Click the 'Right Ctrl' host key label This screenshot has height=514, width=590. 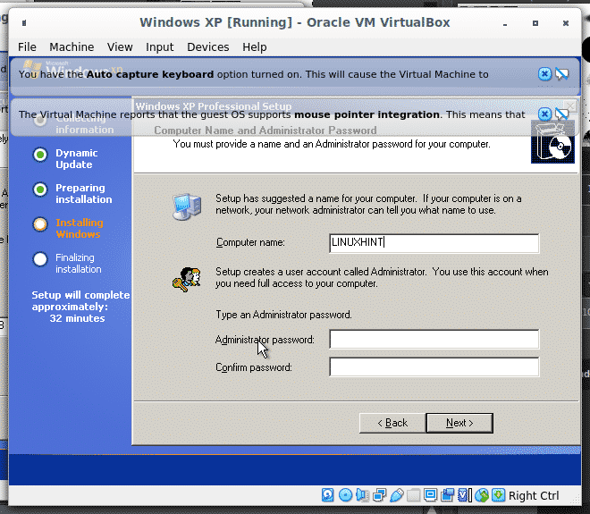click(x=534, y=495)
